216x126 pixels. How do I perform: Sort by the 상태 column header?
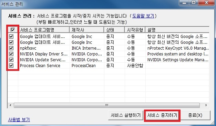114,30
